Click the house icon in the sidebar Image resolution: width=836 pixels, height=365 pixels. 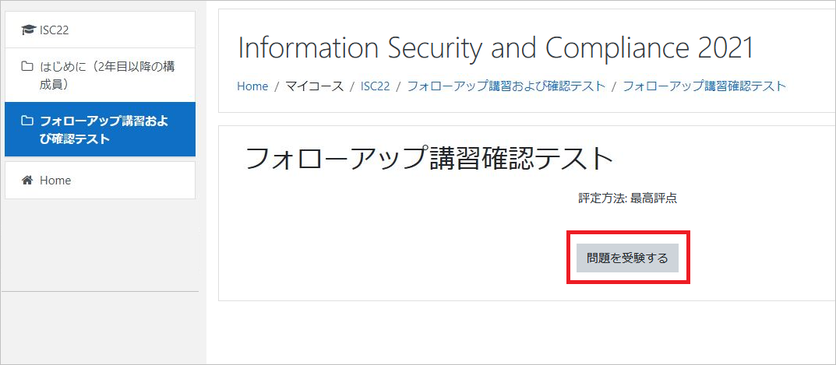click(26, 180)
